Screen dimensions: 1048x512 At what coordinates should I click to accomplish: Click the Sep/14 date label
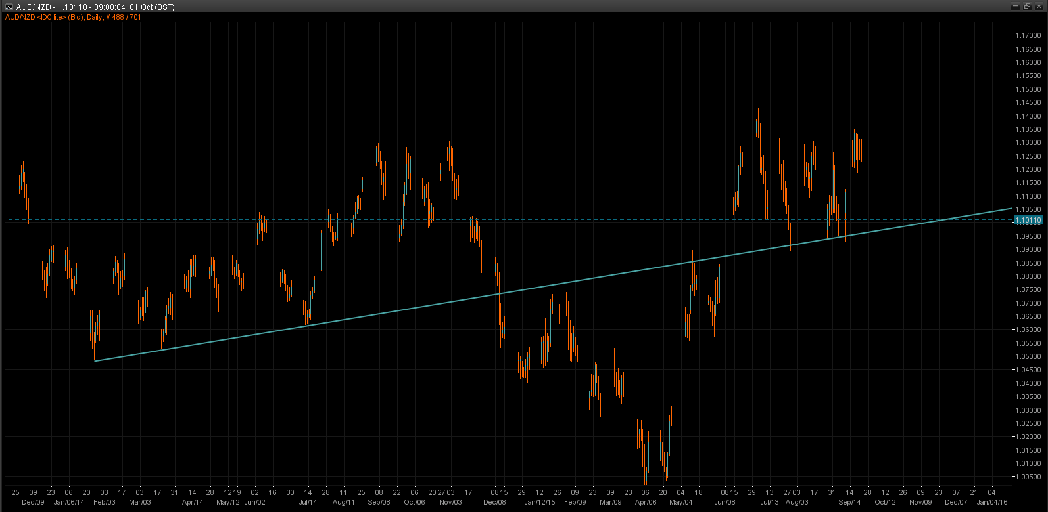pyautogui.click(x=849, y=502)
